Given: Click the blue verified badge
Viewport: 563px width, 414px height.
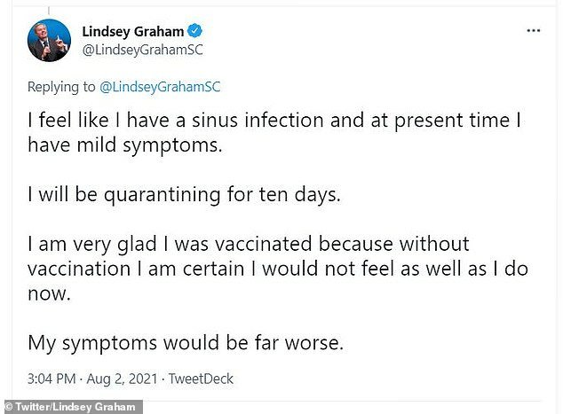Looking at the screenshot, I should [192, 31].
